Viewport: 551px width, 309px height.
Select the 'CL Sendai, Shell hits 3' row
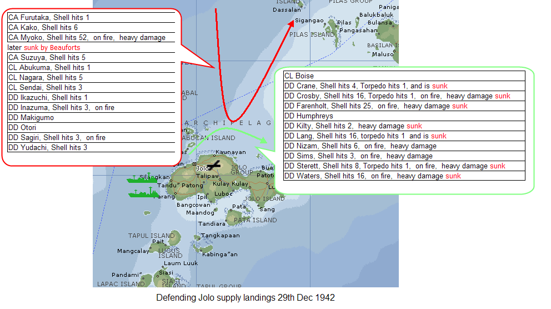tap(91, 88)
